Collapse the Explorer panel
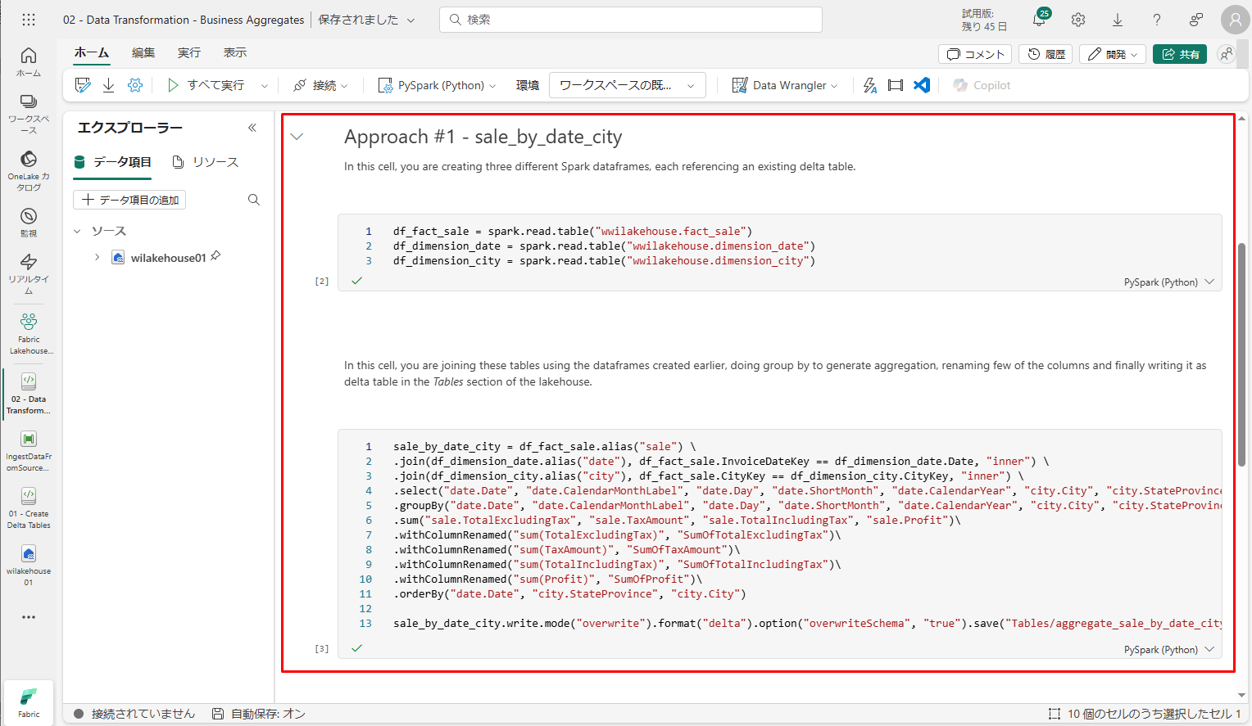The image size is (1252, 726). pos(252,128)
